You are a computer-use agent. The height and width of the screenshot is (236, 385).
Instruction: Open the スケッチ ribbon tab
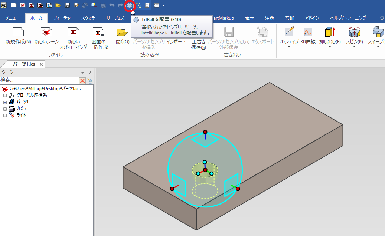88,18
